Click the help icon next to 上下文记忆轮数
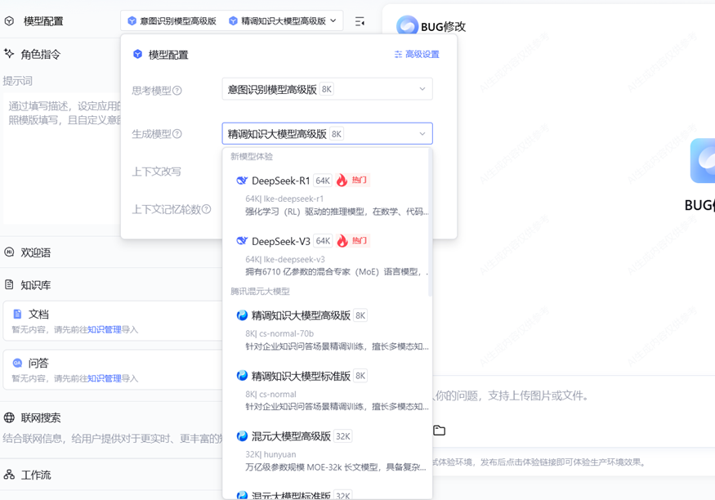 point(207,209)
